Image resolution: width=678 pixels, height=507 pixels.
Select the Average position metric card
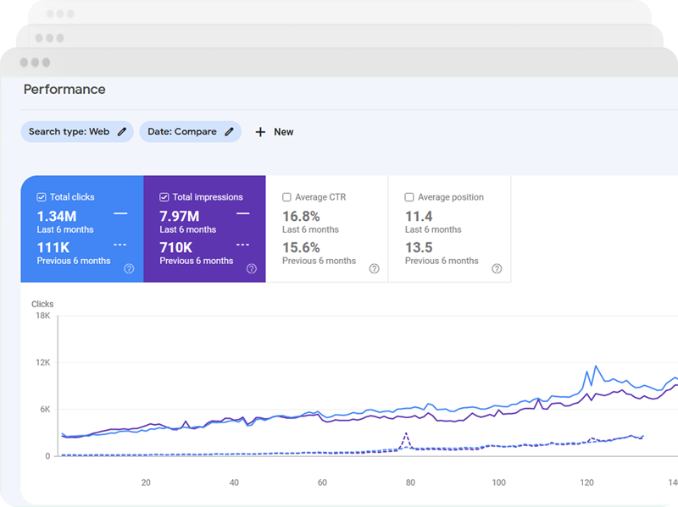click(x=449, y=229)
